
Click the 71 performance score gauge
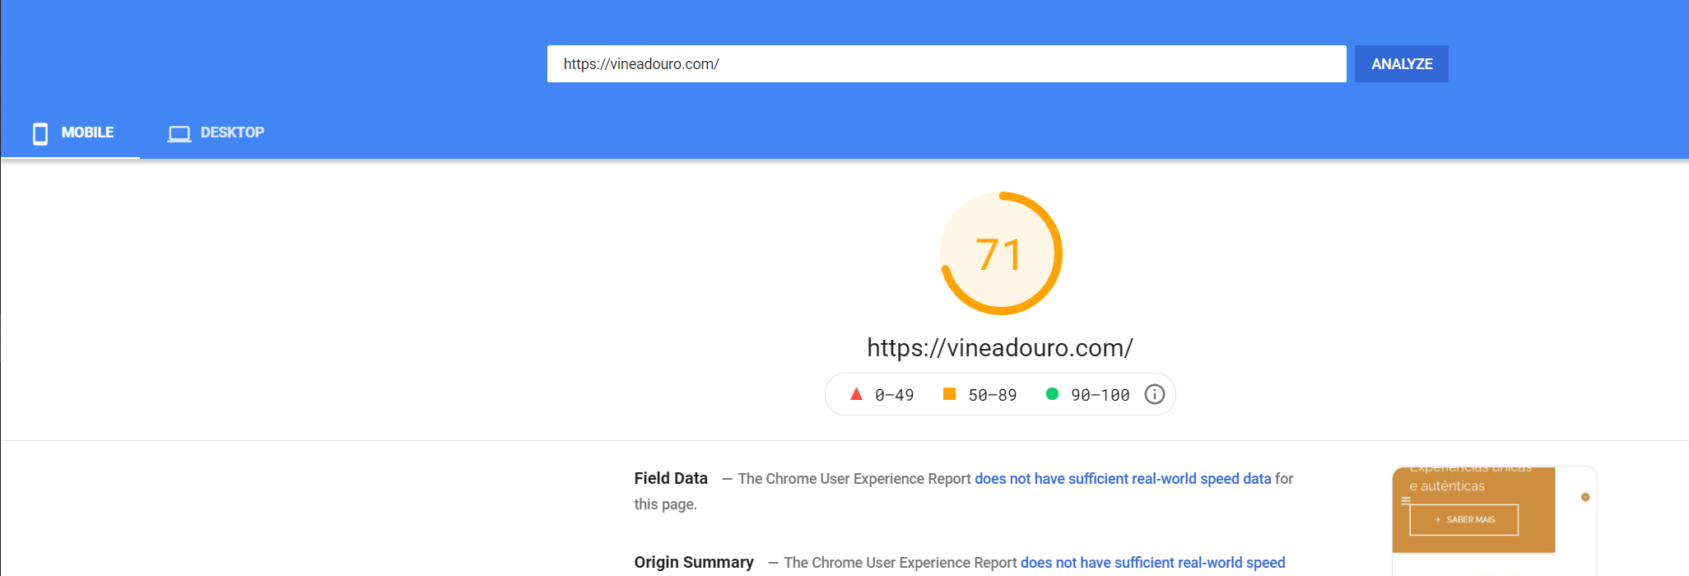click(x=1001, y=253)
